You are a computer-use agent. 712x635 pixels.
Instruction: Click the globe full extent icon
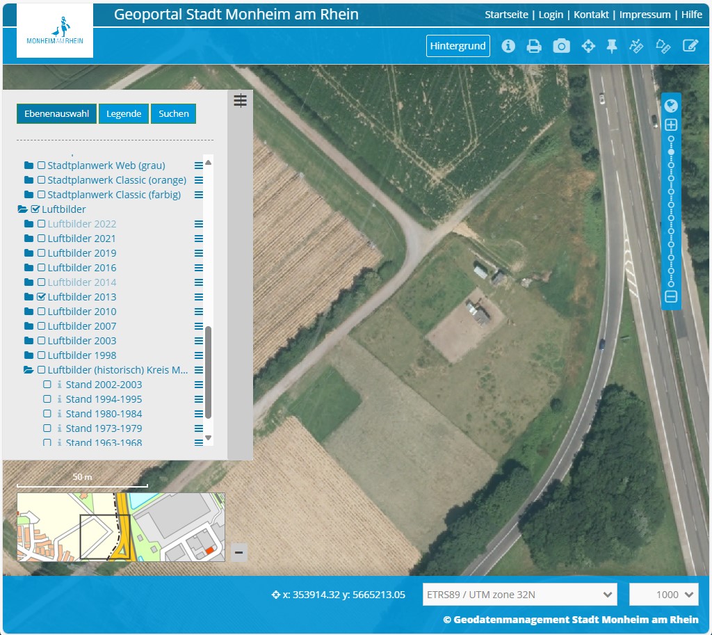click(x=671, y=106)
